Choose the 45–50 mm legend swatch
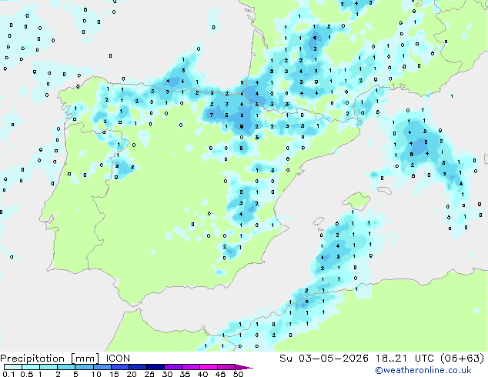Screen dimensions: 488x377 coord(226,367)
